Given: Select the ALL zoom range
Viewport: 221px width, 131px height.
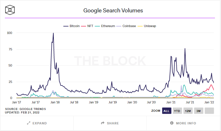Looking at the screenshot, I should pos(167,111).
